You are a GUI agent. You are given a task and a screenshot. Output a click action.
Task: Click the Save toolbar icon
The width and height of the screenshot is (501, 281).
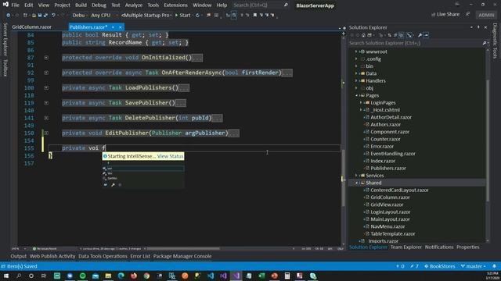click(40, 15)
